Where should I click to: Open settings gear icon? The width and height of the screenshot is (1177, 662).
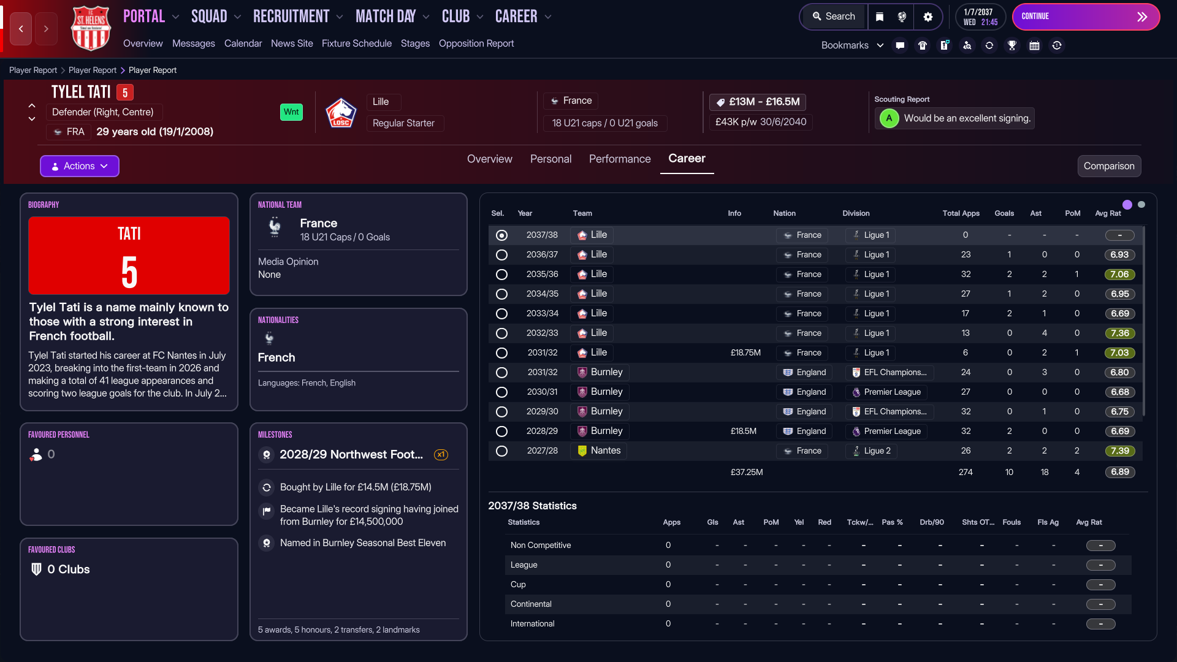(928, 17)
